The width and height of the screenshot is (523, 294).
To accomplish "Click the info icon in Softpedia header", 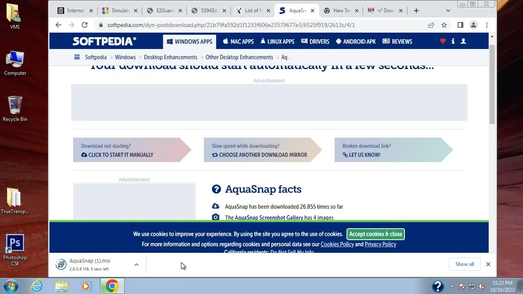I will [x=453, y=41].
